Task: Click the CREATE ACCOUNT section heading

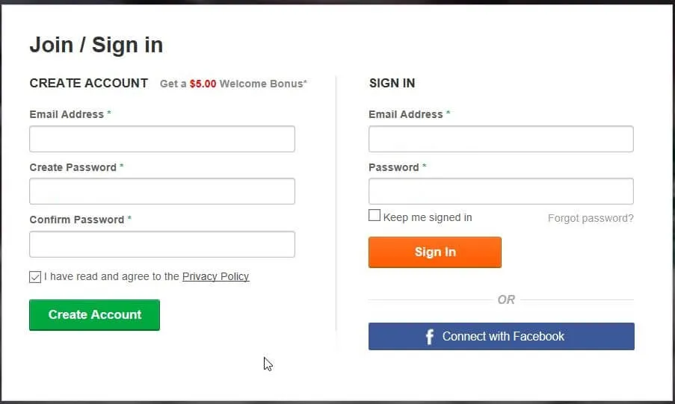Action: [88, 83]
